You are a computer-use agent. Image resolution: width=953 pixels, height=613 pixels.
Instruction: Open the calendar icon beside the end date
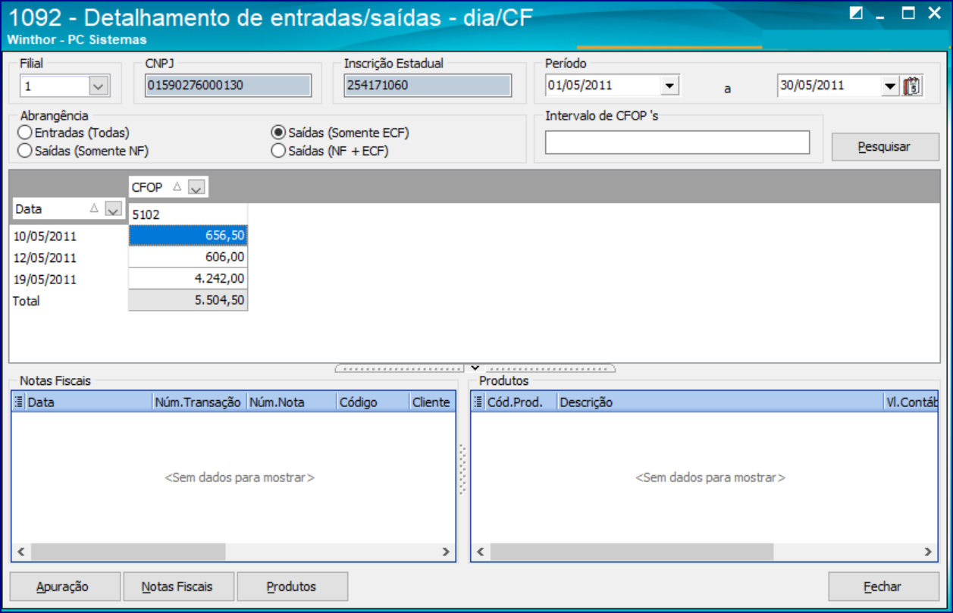(911, 86)
